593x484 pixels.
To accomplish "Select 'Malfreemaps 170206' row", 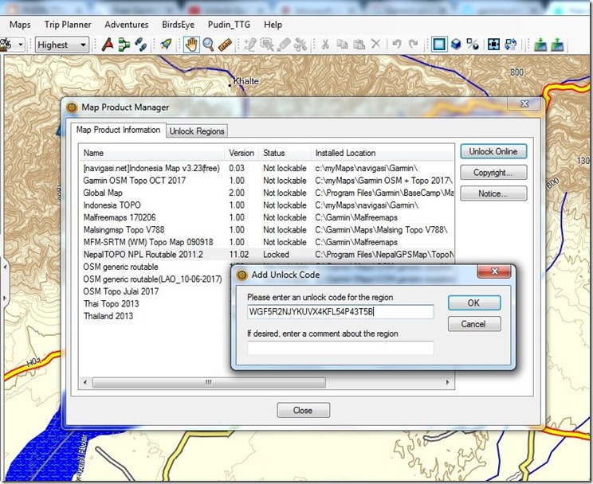I will click(x=267, y=217).
